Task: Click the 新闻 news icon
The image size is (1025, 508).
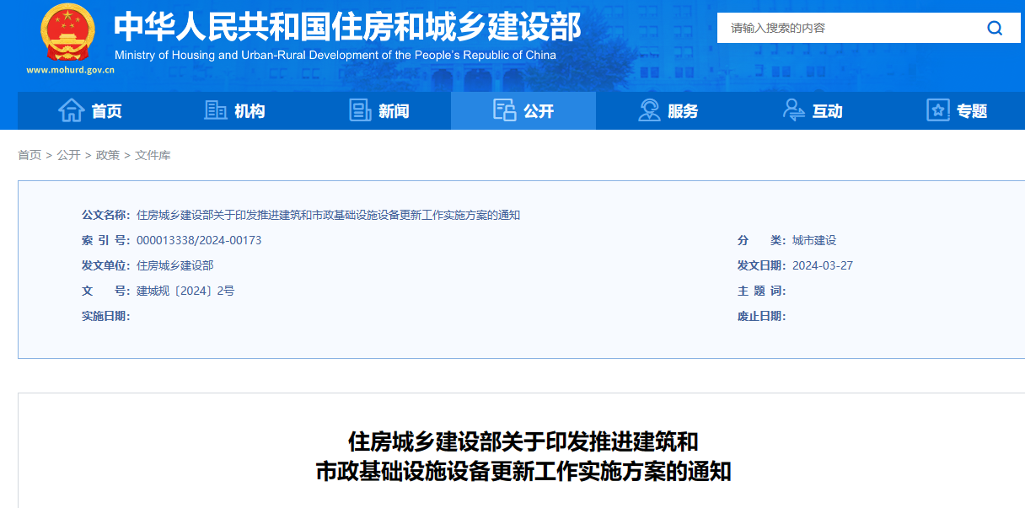Action: pyautogui.click(x=361, y=110)
